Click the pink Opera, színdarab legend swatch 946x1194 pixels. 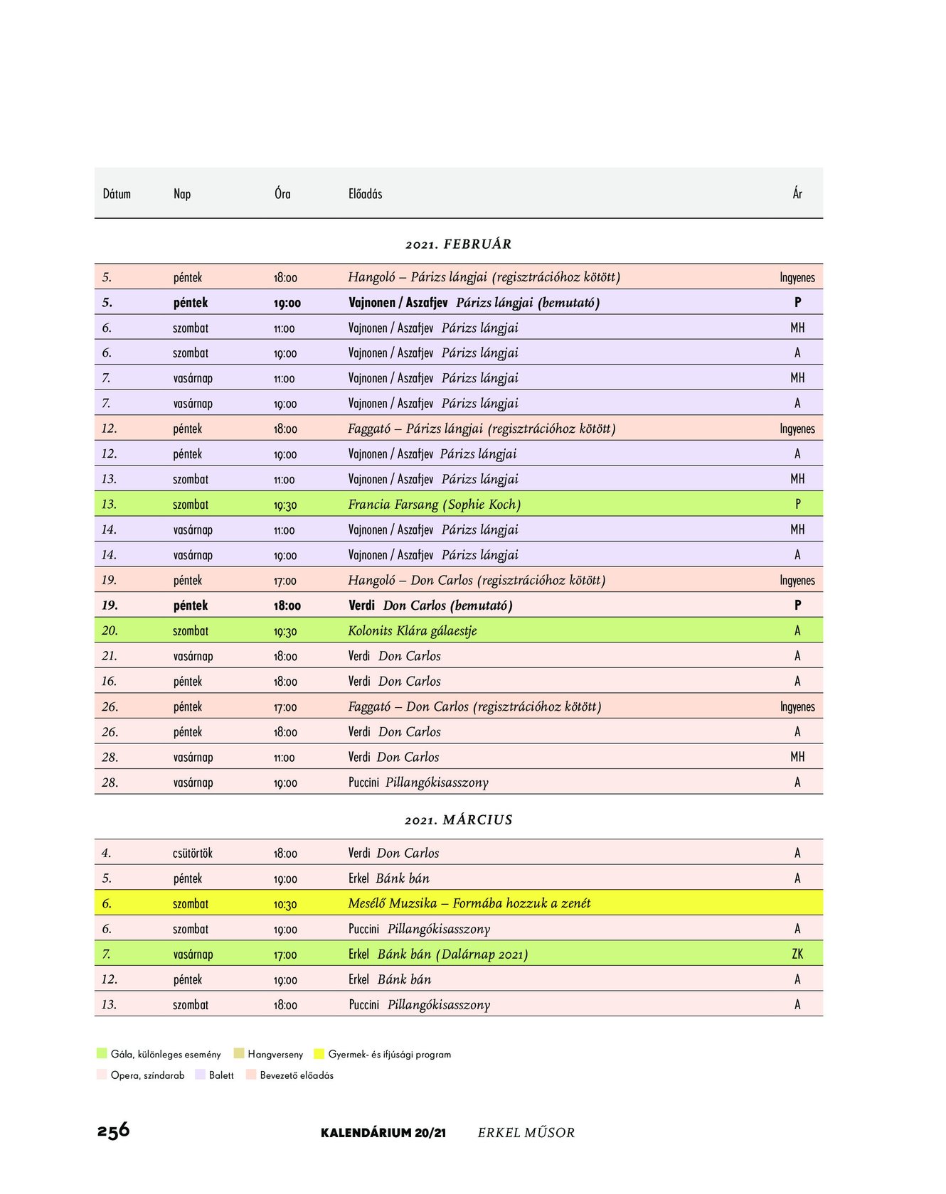pyautogui.click(x=102, y=1075)
